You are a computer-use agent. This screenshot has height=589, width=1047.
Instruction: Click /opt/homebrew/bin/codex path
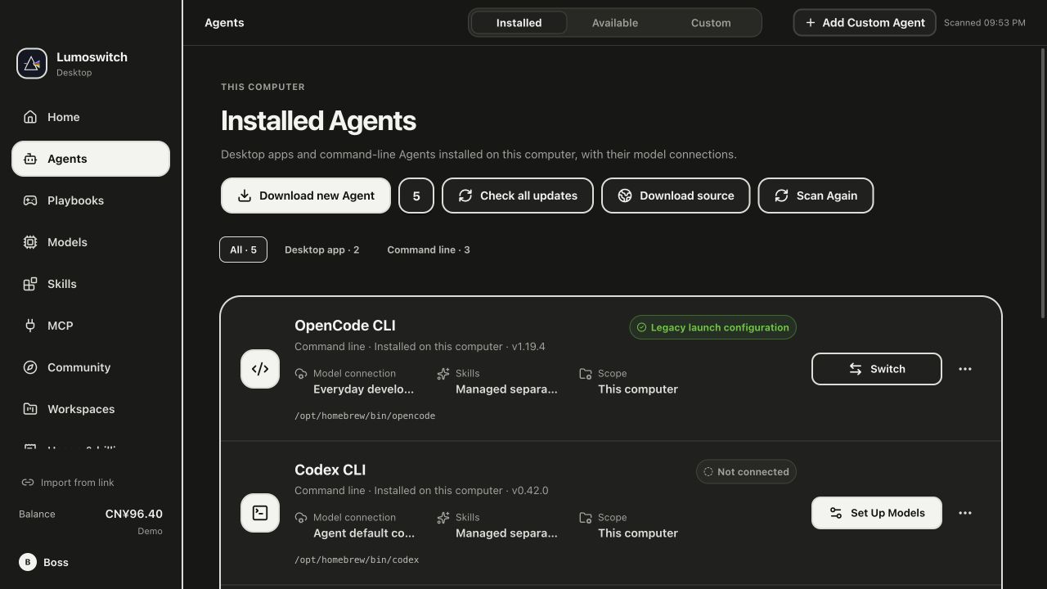[x=357, y=560]
